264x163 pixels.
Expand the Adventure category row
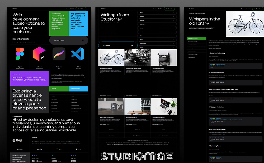point(157,20)
